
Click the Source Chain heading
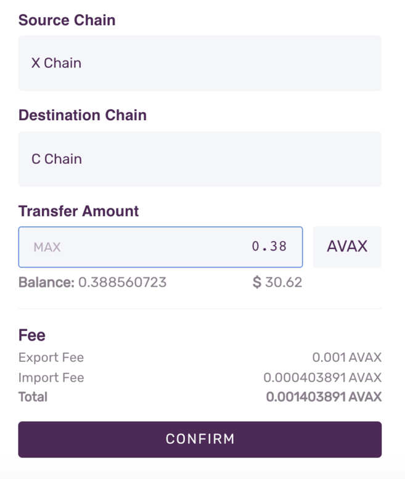(67, 20)
